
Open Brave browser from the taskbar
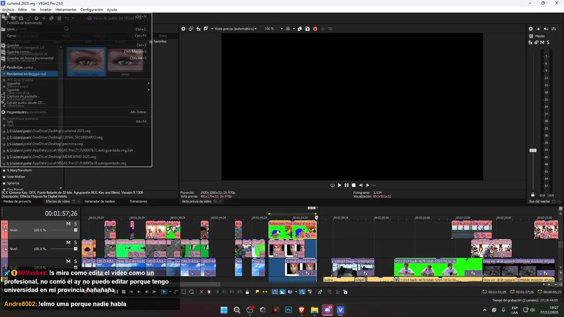[301, 310]
